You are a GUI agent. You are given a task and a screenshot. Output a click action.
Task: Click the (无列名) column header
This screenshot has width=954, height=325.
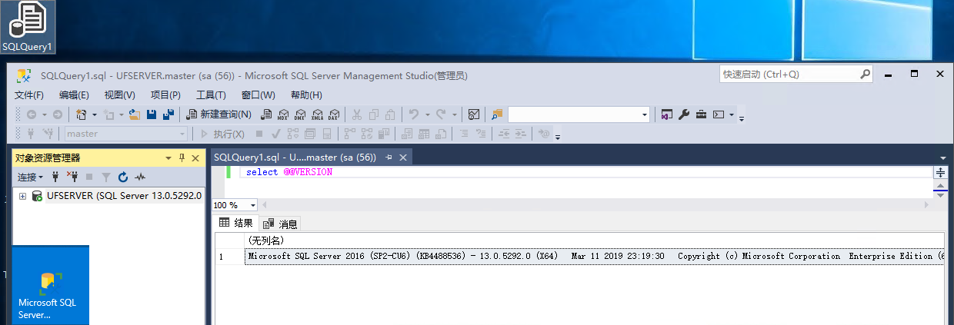[594, 240]
